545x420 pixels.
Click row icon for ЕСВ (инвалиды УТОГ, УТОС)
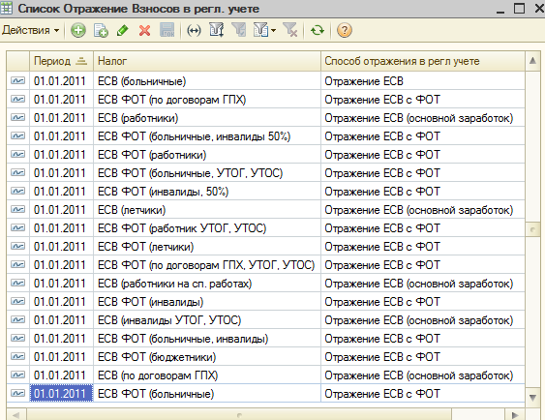[x=17, y=320]
